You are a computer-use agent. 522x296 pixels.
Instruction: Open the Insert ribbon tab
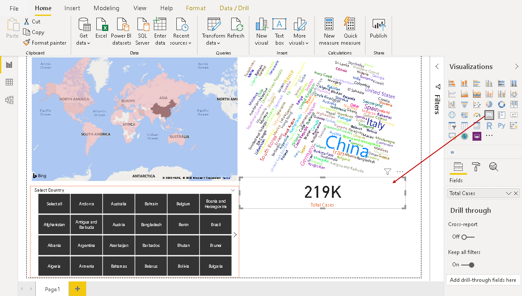pos(72,8)
